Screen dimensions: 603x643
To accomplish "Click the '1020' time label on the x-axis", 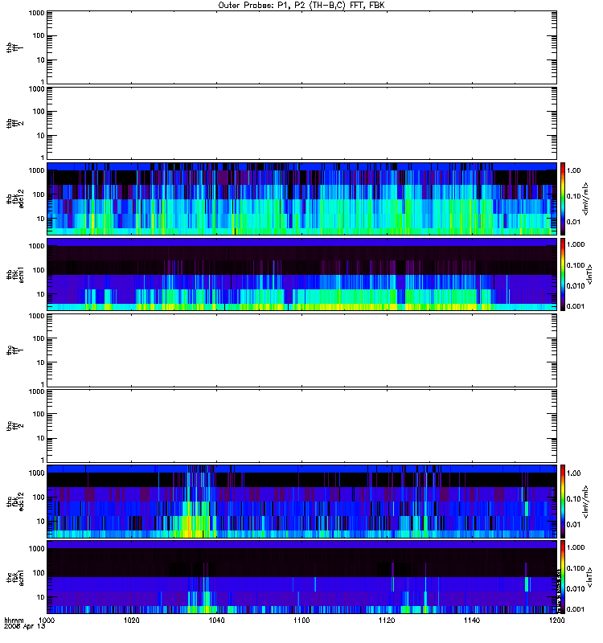I will pos(131,620).
